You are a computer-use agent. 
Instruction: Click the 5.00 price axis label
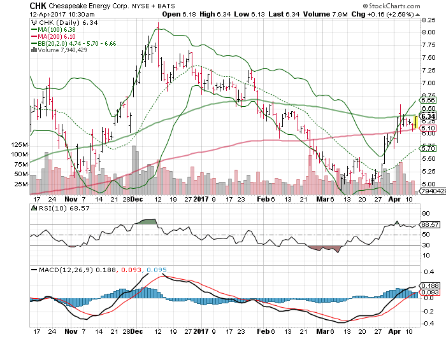(x=429, y=184)
